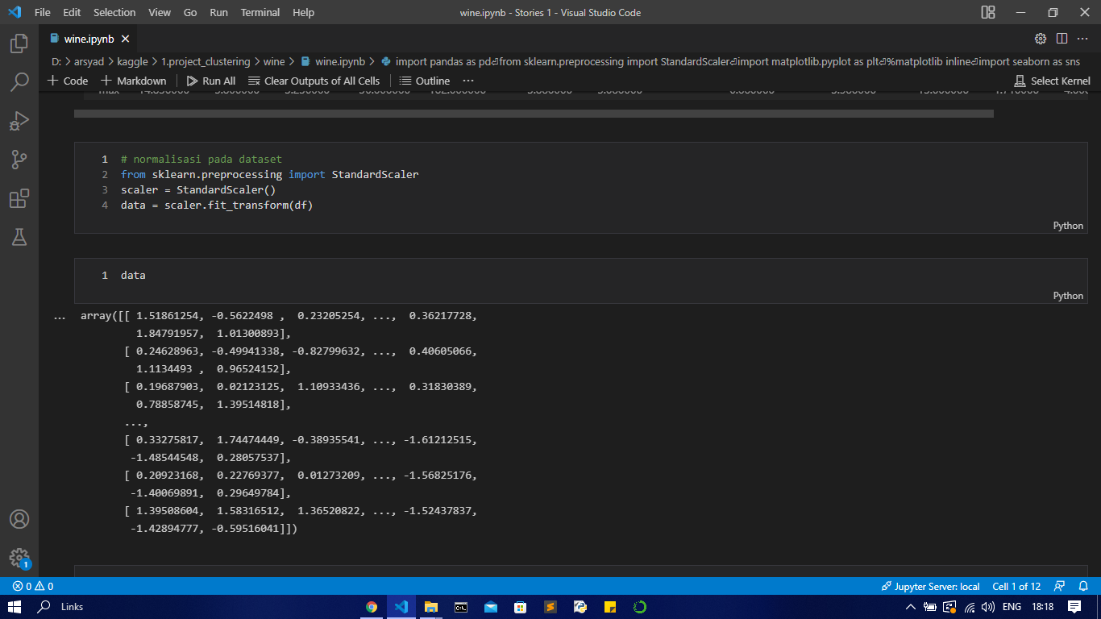Viewport: 1101px width, 619px height.
Task: Open Microsoft Store from the taskbar
Action: point(521,607)
